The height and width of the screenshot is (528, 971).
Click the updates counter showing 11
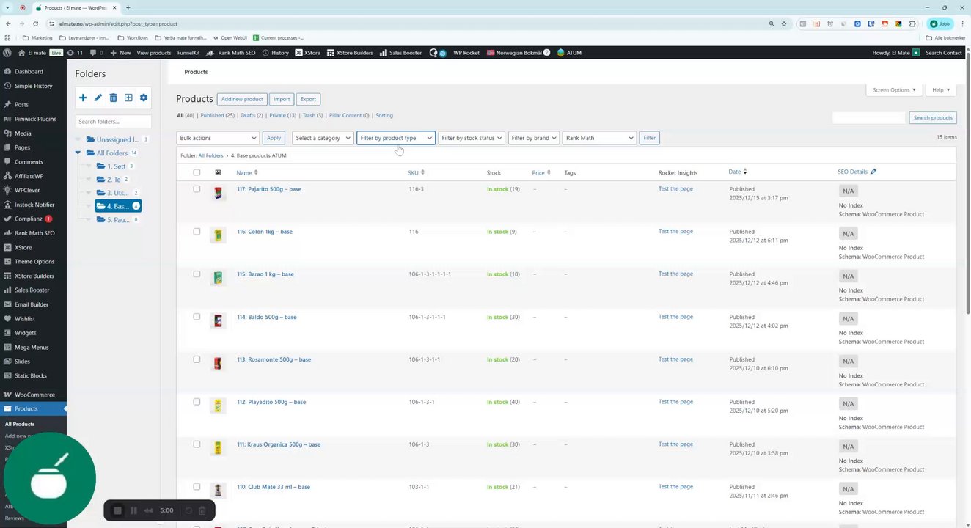pos(75,53)
